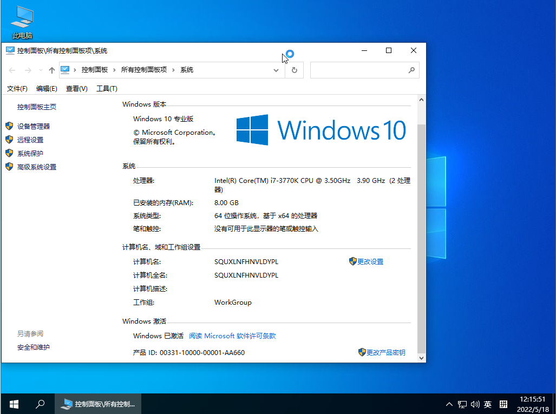Open 安全和维护 link
This screenshot has width=556, height=414.
click(34, 347)
